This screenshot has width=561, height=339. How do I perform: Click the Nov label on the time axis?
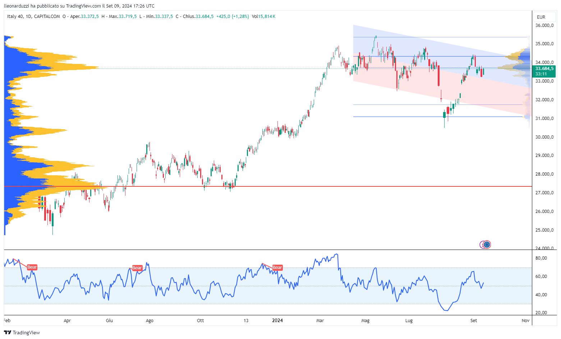[525, 321]
